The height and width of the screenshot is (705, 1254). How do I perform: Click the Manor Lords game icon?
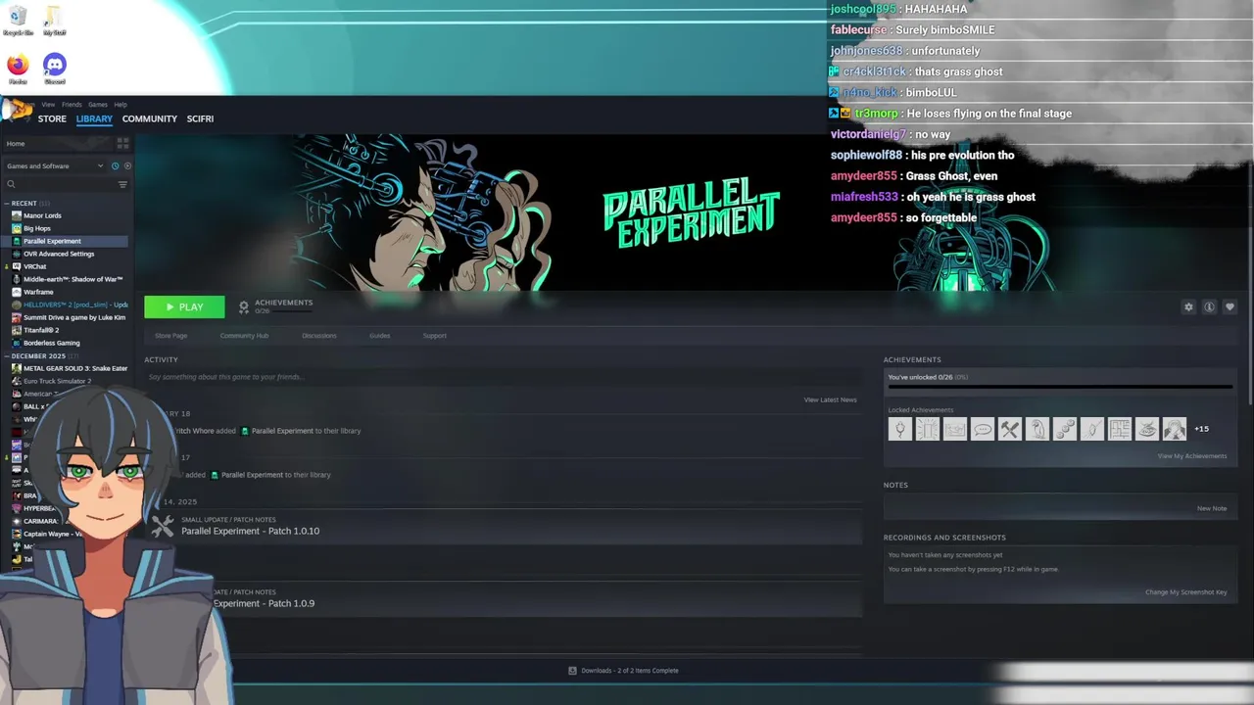coord(17,215)
